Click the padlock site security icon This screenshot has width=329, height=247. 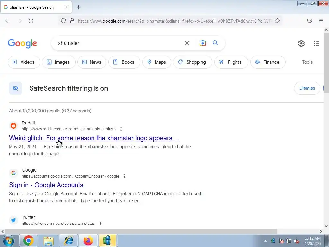72,21
